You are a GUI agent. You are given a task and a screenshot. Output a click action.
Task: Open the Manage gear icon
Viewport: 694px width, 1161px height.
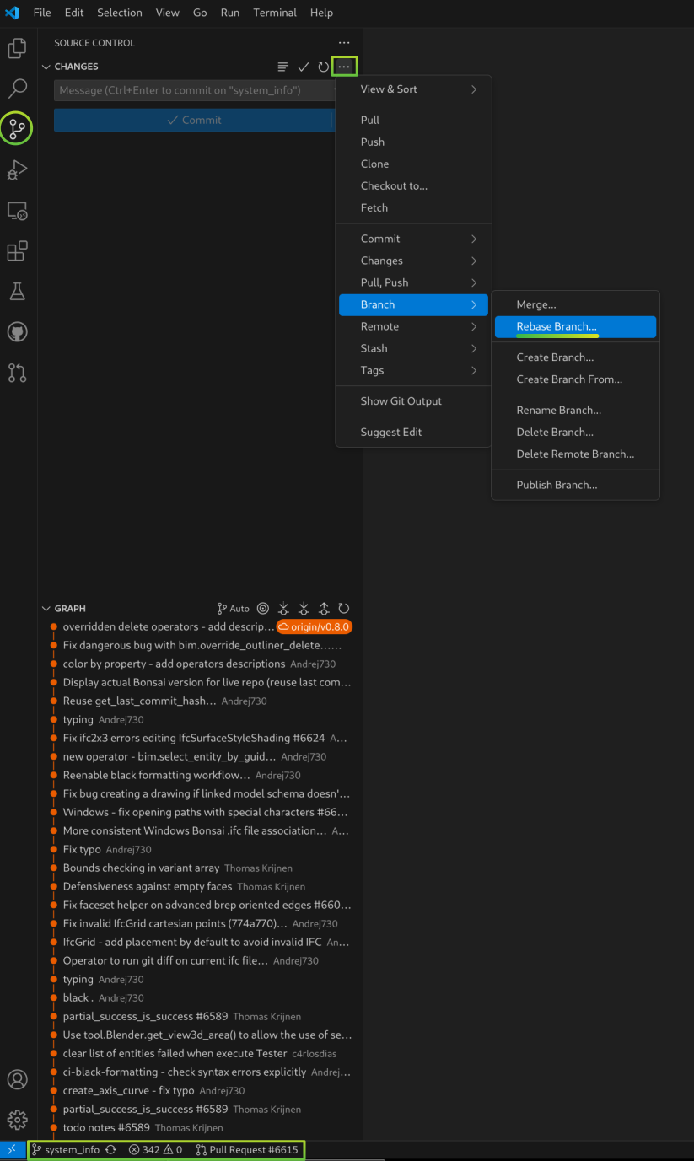18,1120
